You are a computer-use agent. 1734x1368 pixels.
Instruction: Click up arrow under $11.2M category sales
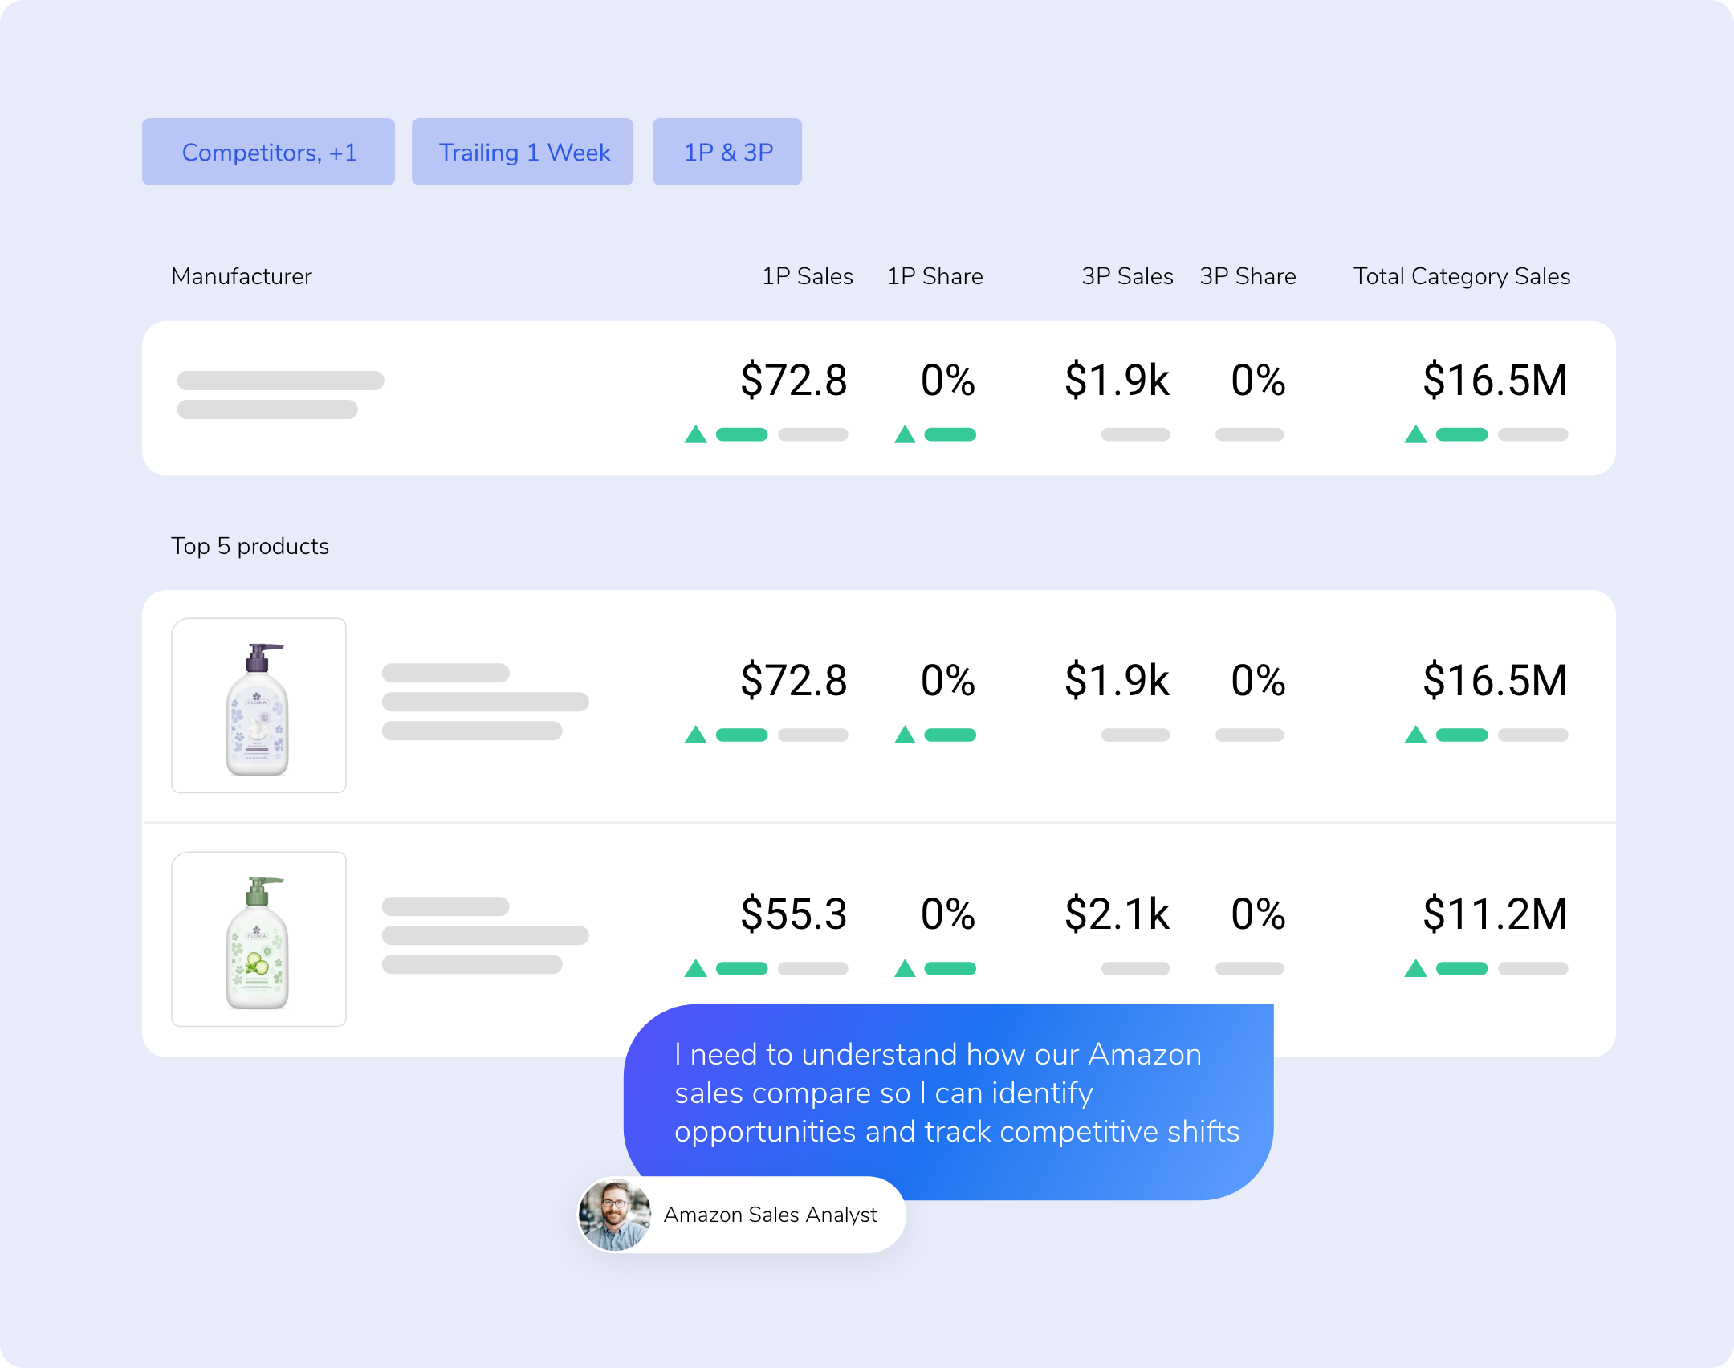(1415, 968)
